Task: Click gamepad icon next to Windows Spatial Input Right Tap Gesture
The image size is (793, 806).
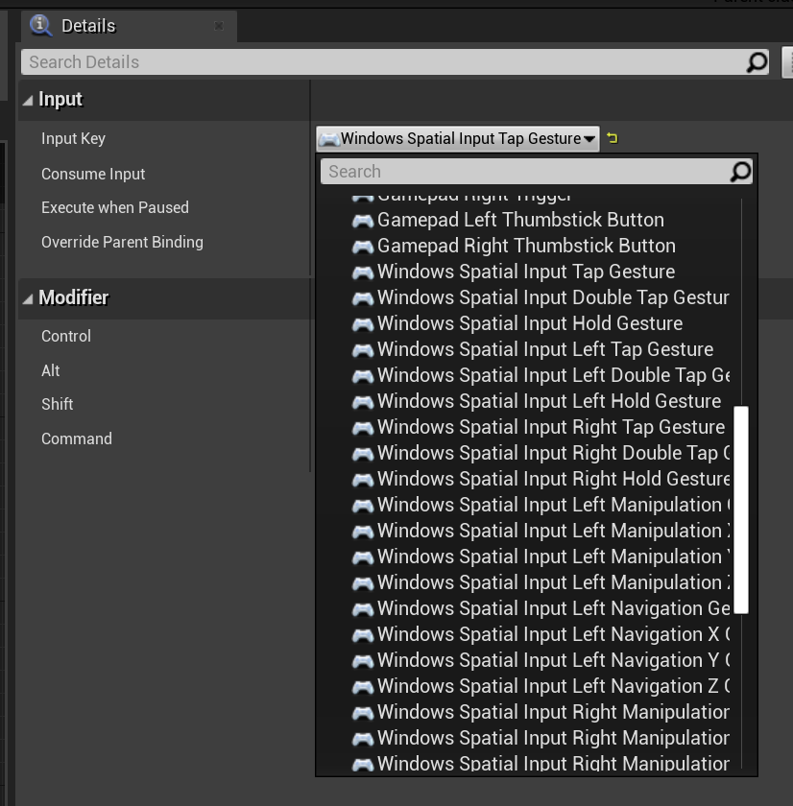Action: click(362, 428)
